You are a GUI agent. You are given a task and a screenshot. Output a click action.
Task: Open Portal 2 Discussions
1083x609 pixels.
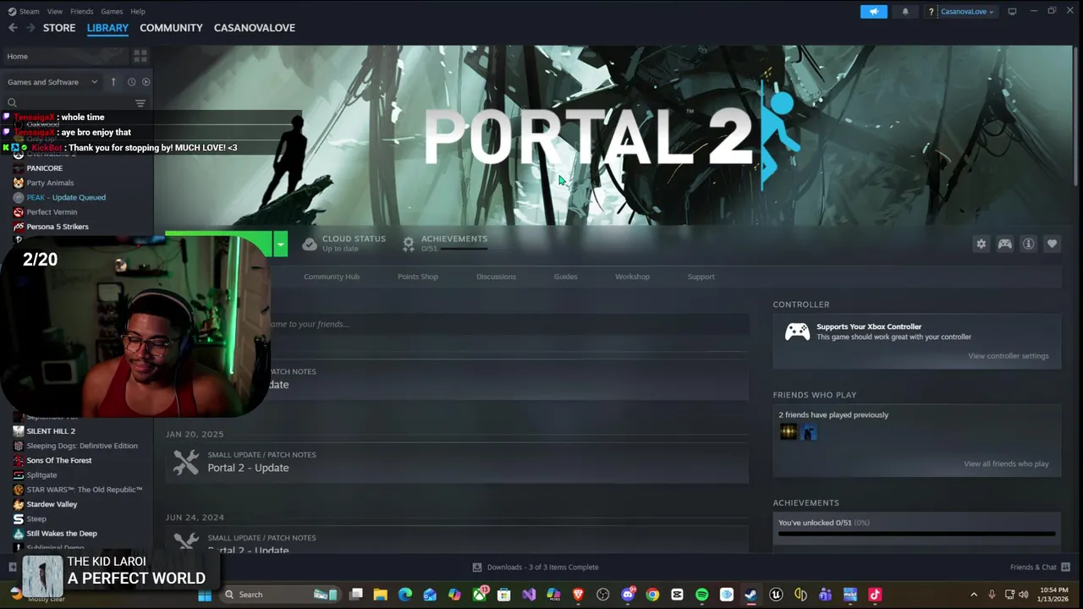tap(496, 277)
